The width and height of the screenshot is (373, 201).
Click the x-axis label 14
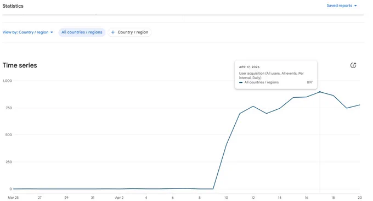click(280, 197)
